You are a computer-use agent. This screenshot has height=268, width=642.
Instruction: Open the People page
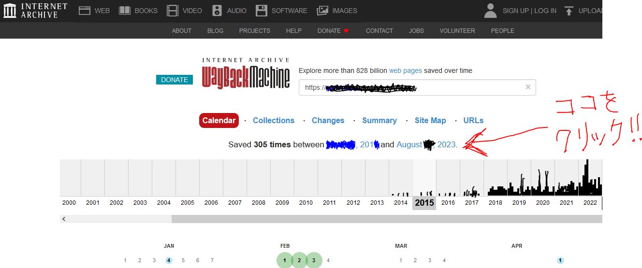pos(503,30)
